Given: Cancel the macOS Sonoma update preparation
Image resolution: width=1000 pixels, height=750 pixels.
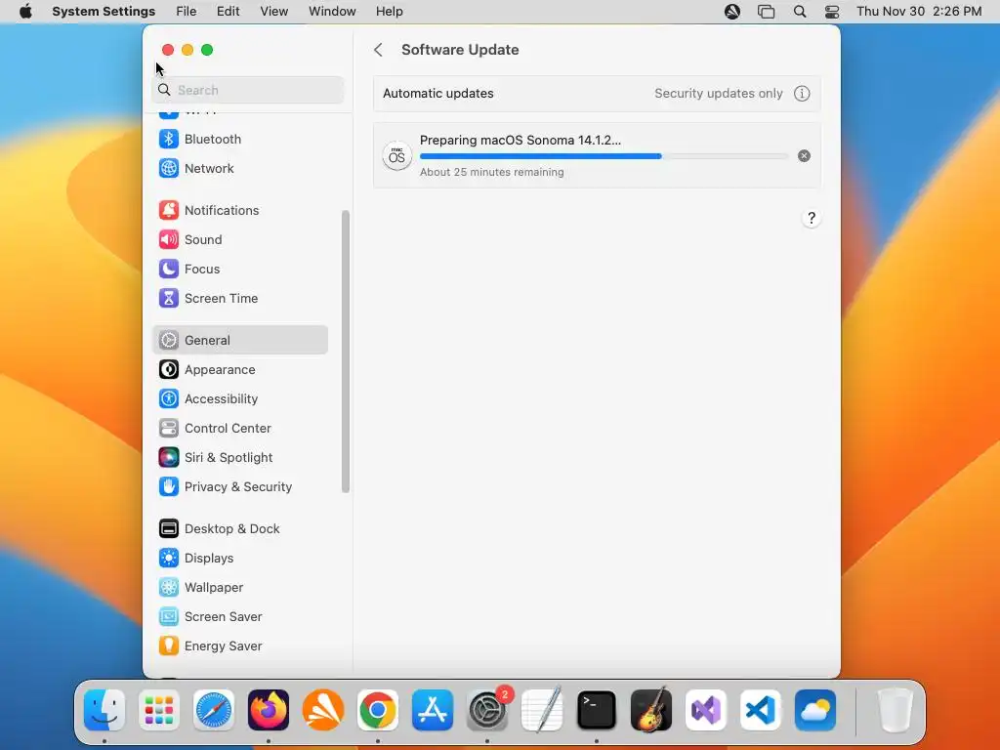Looking at the screenshot, I should coord(805,155).
